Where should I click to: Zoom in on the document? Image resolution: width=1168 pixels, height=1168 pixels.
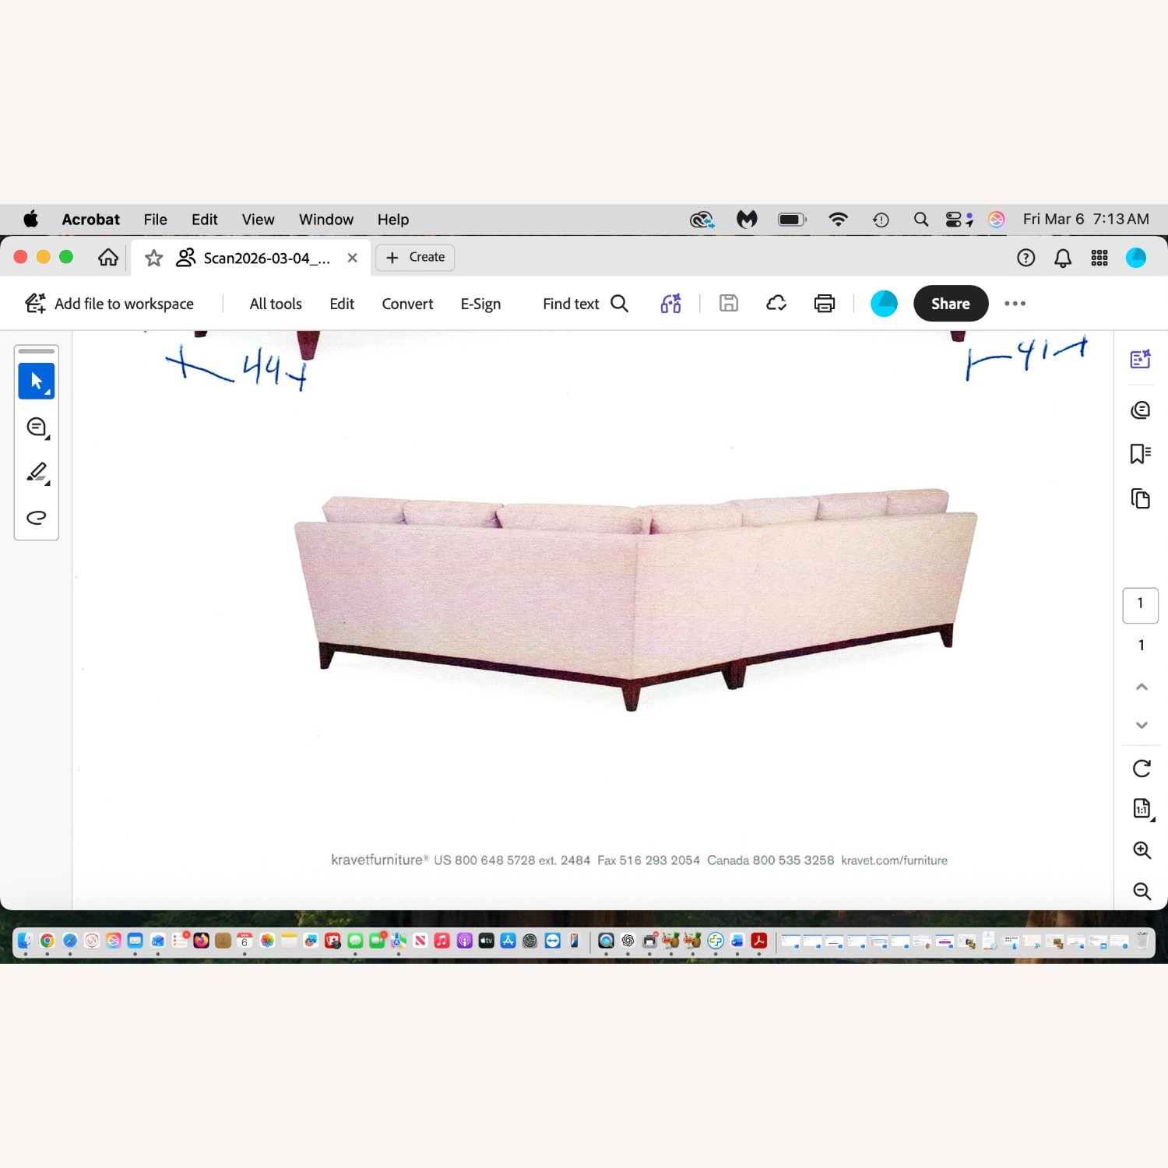[1141, 850]
